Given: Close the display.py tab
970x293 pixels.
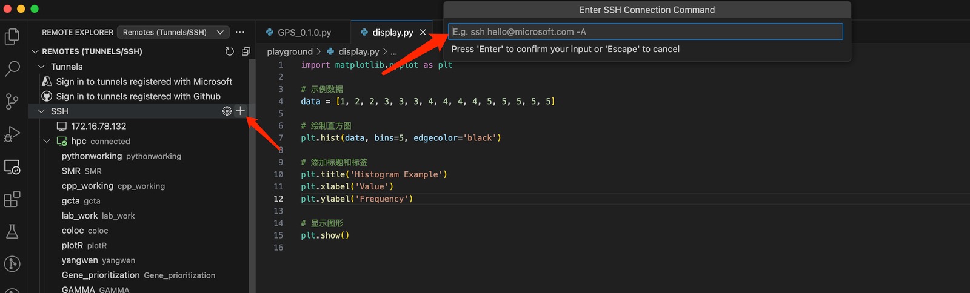Looking at the screenshot, I should click(x=423, y=32).
